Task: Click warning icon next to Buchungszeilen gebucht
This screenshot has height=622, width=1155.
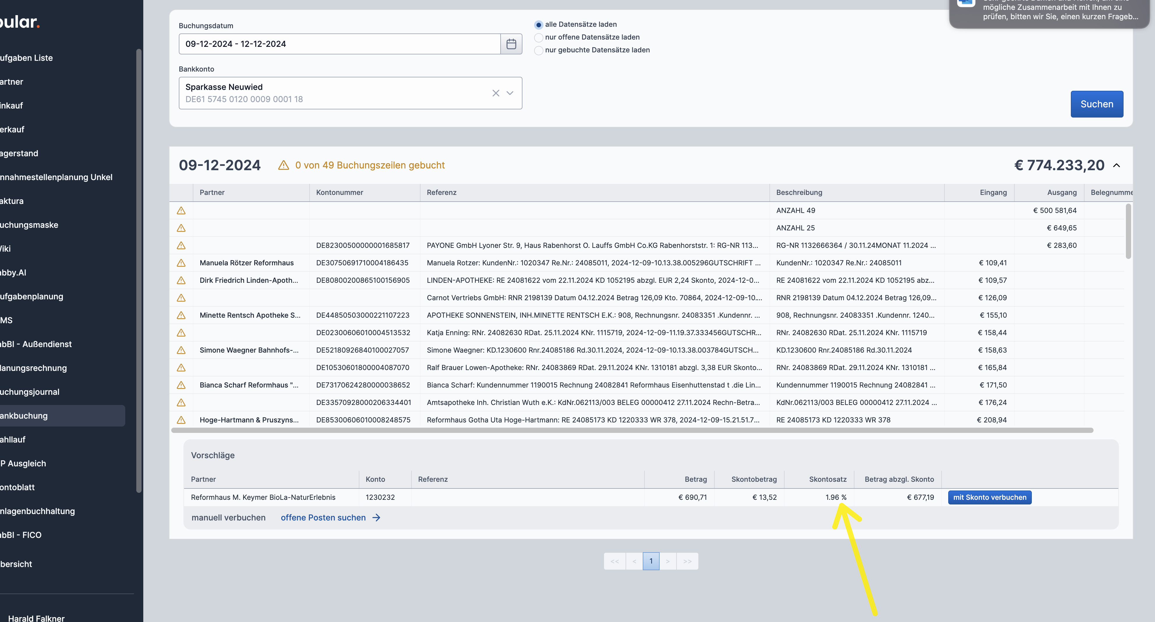Action: [283, 165]
